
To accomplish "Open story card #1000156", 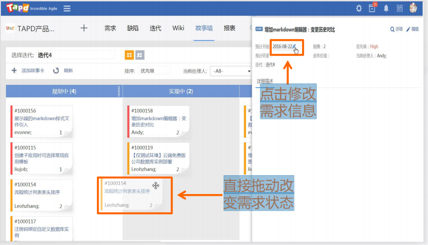I will pos(42,122).
